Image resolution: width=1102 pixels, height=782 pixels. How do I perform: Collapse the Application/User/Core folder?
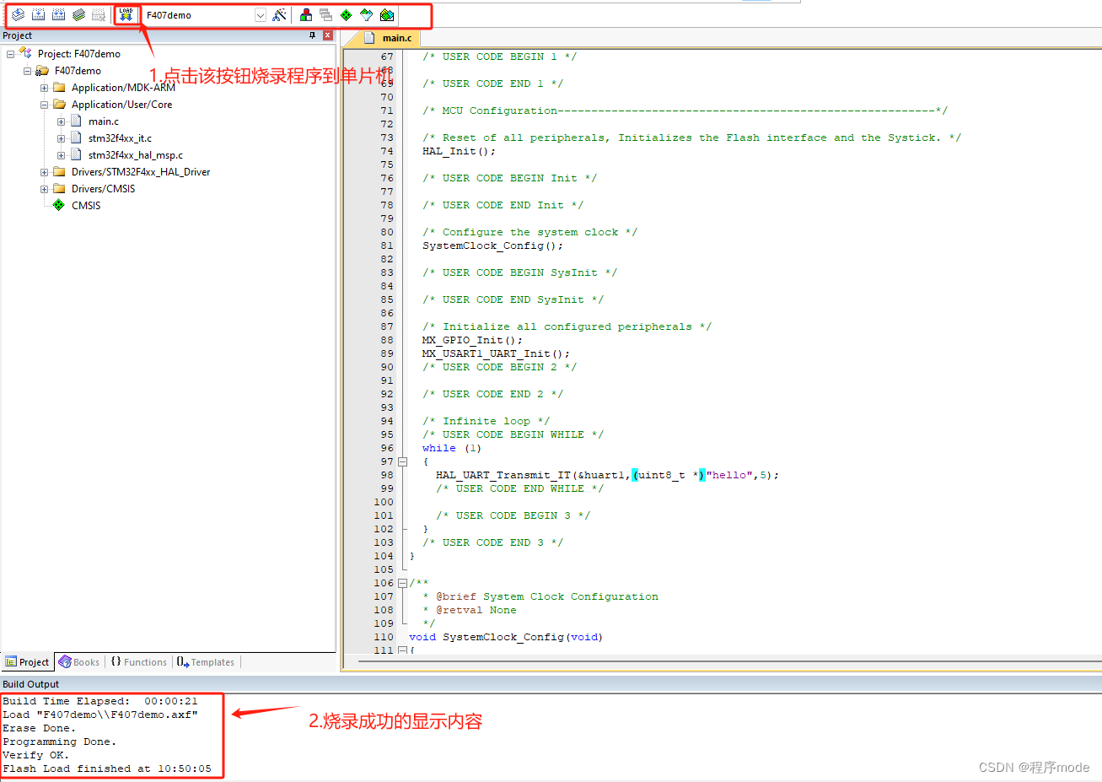[44, 105]
